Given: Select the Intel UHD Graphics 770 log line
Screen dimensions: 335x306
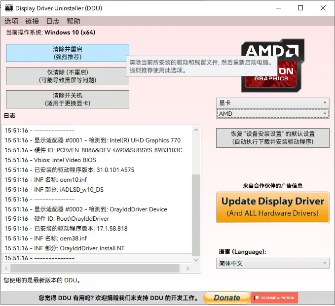Looking at the screenshot, I should (93, 140).
